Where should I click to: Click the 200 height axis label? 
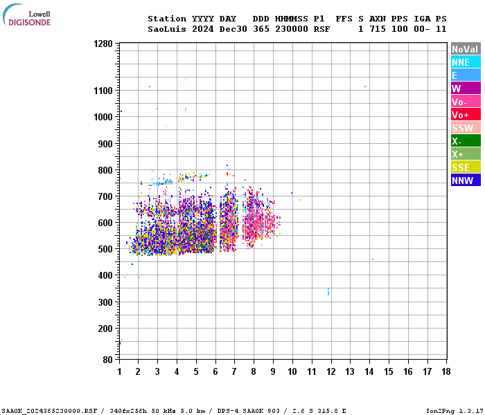point(105,329)
